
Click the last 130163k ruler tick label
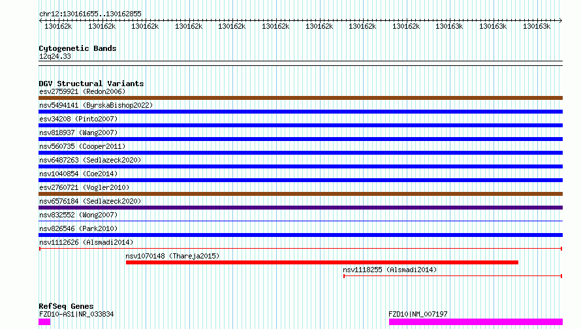(x=537, y=26)
